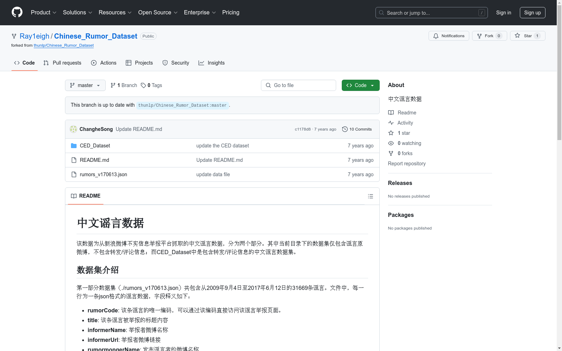
Task: Click the watching eye icon
Action: pyautogui.click(x=391, y=143)
